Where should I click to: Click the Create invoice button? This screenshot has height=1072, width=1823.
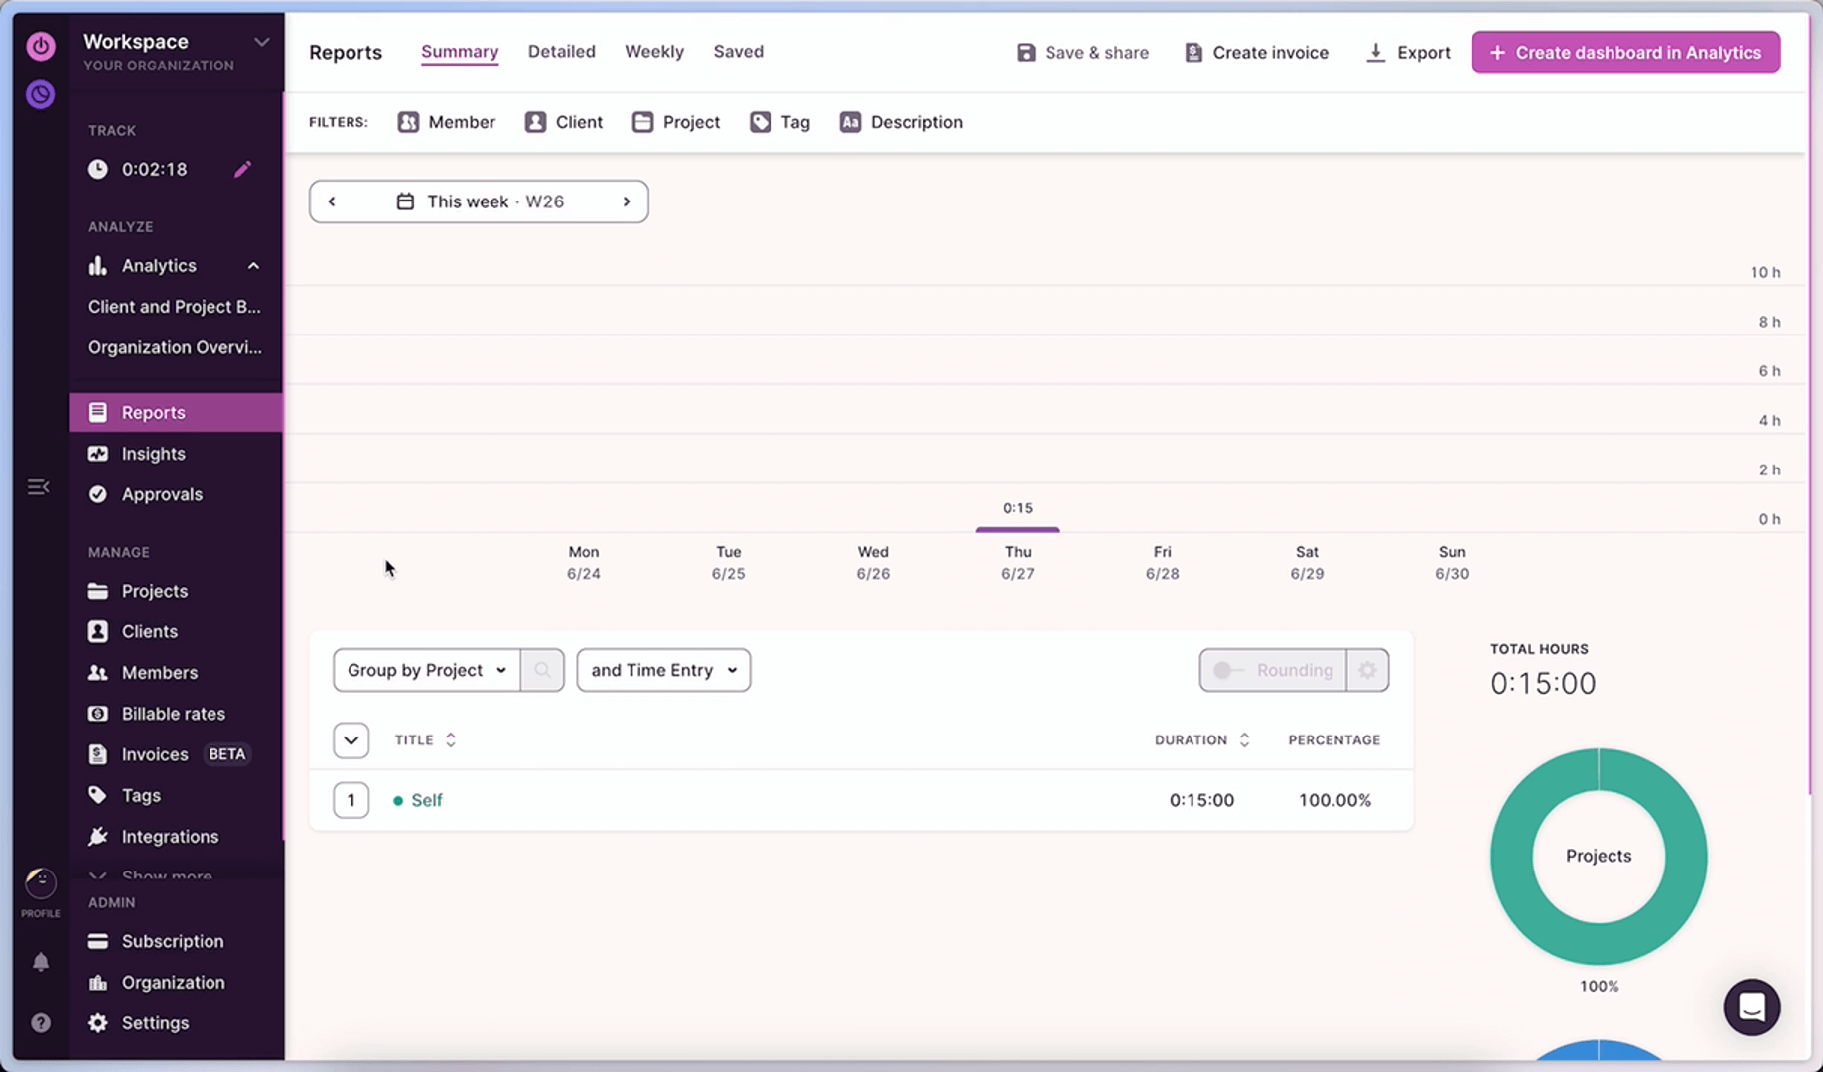pos(1255,52)
